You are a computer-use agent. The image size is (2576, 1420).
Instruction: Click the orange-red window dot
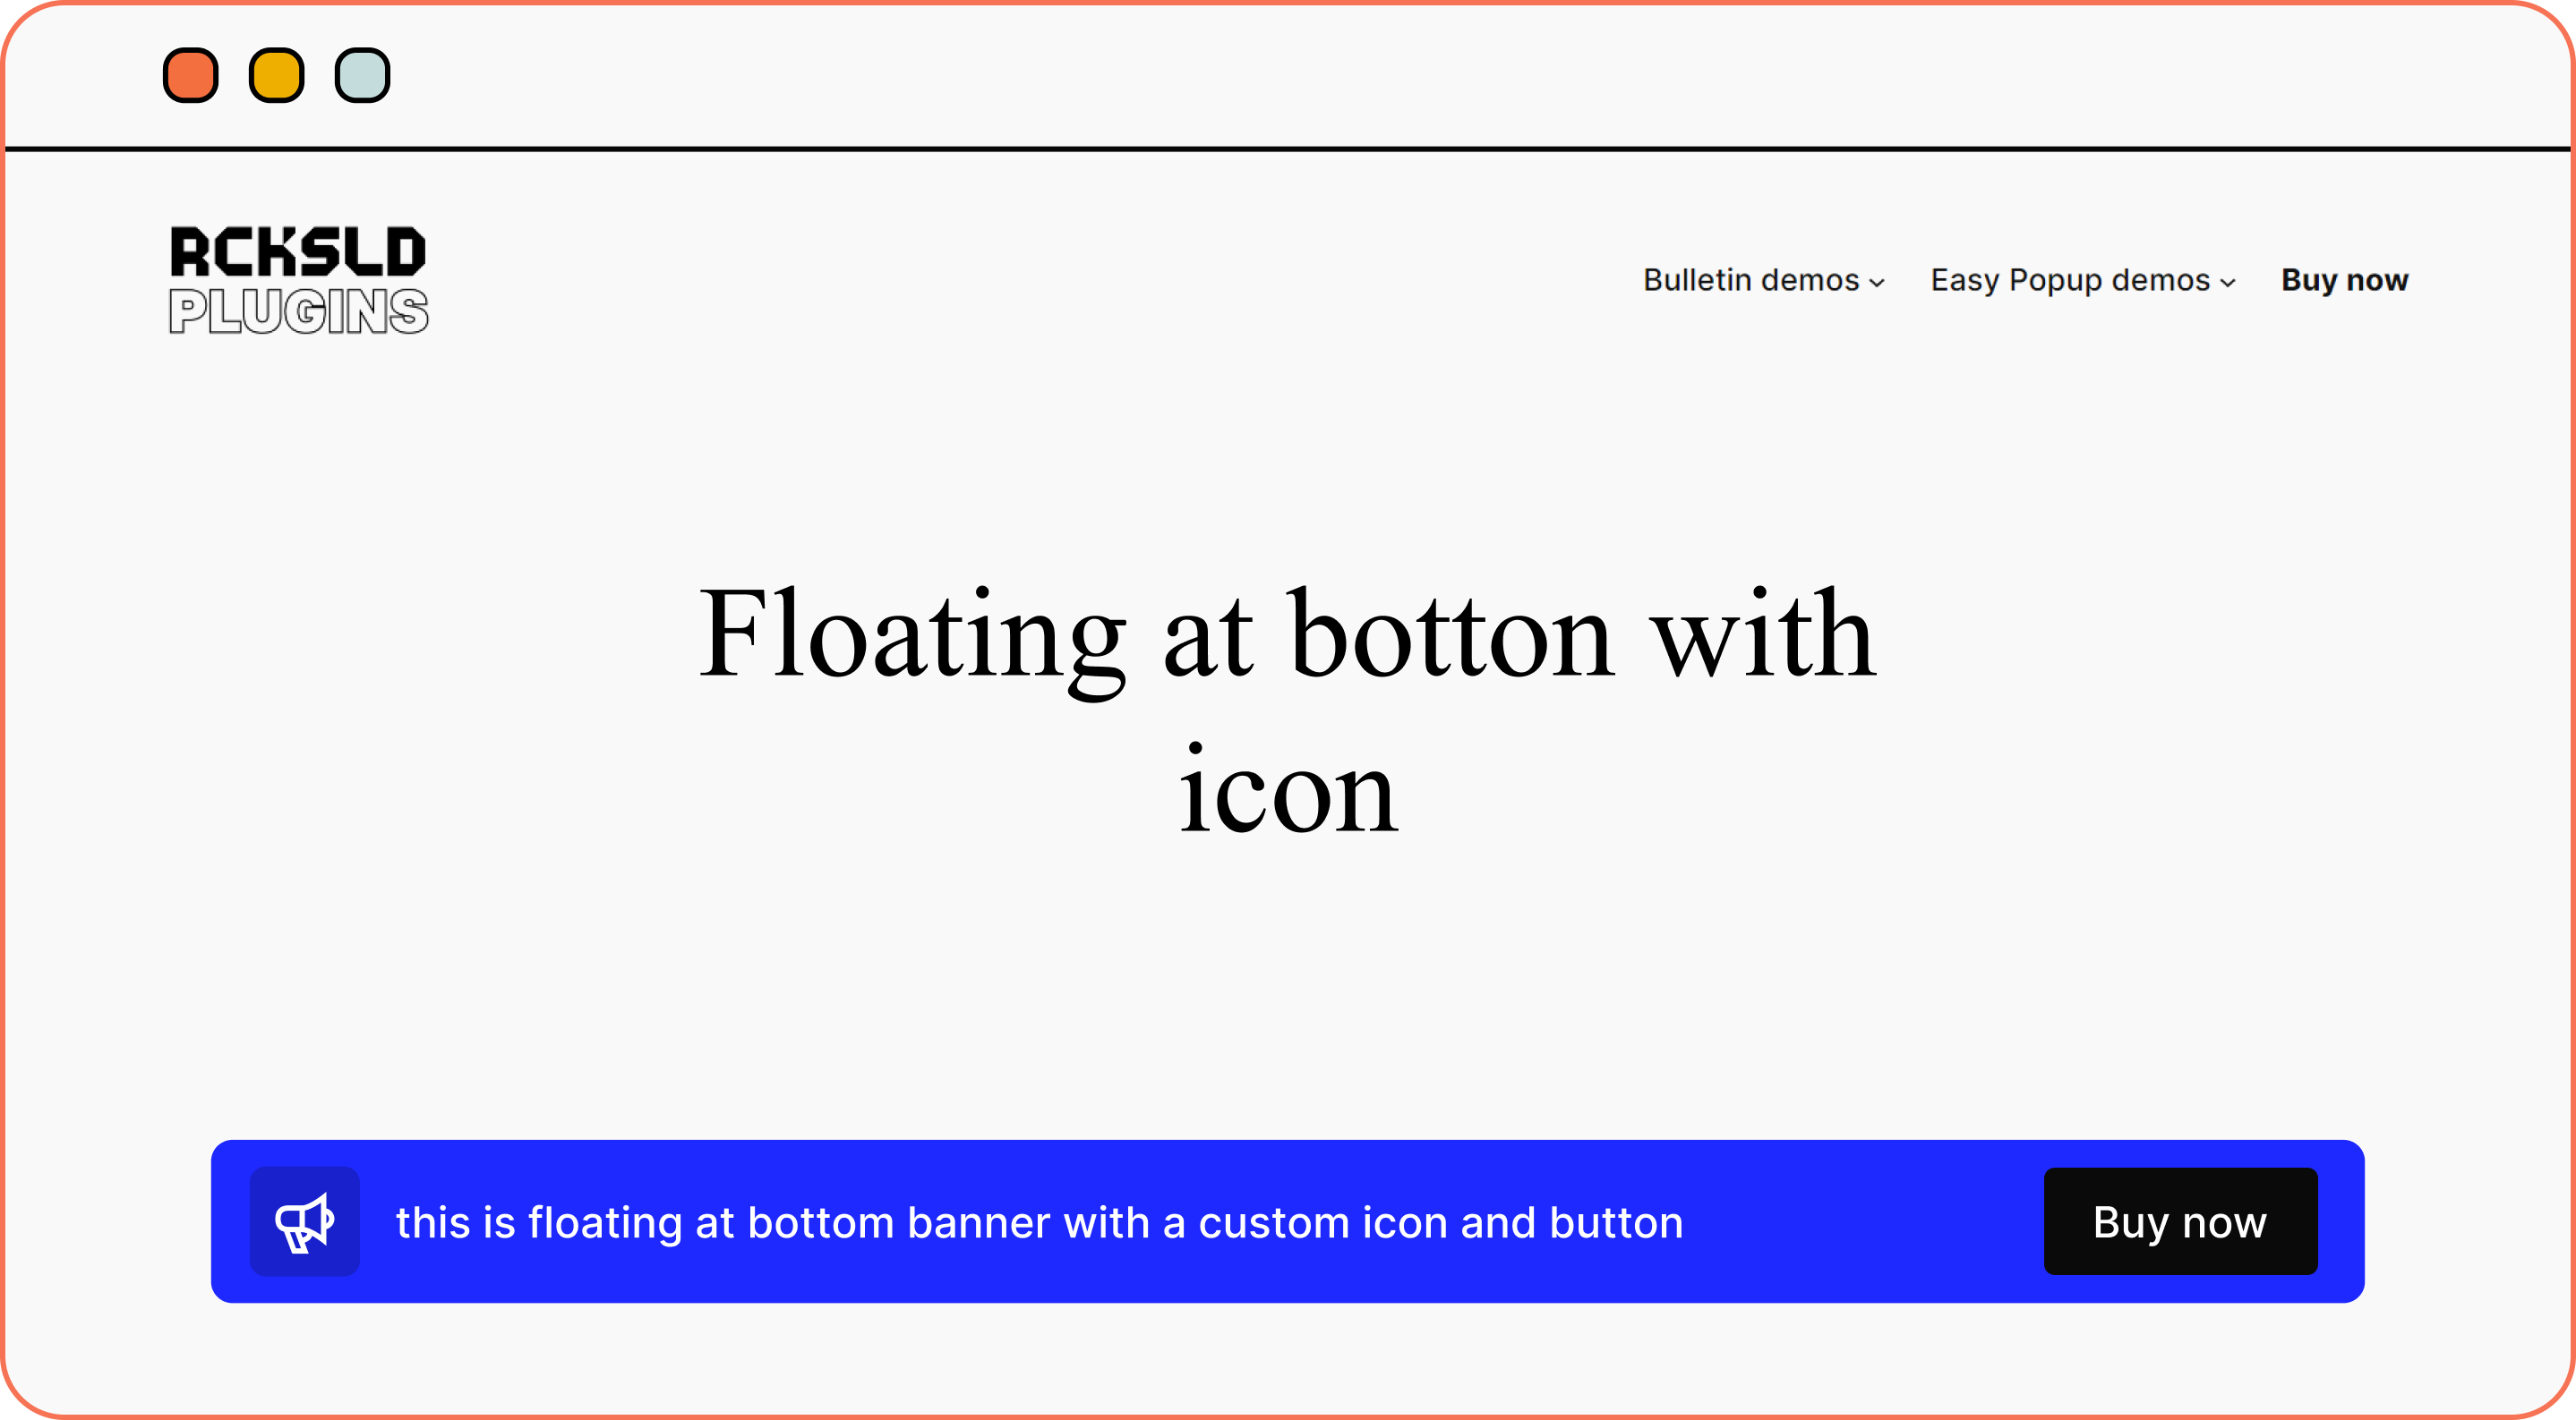(191, 75)
